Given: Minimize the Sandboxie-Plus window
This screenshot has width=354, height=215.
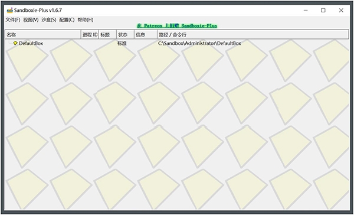Looking at the screenshot, I should click(x=306, y=11).
